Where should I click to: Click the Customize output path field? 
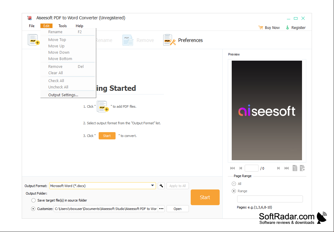click(106, 209)
